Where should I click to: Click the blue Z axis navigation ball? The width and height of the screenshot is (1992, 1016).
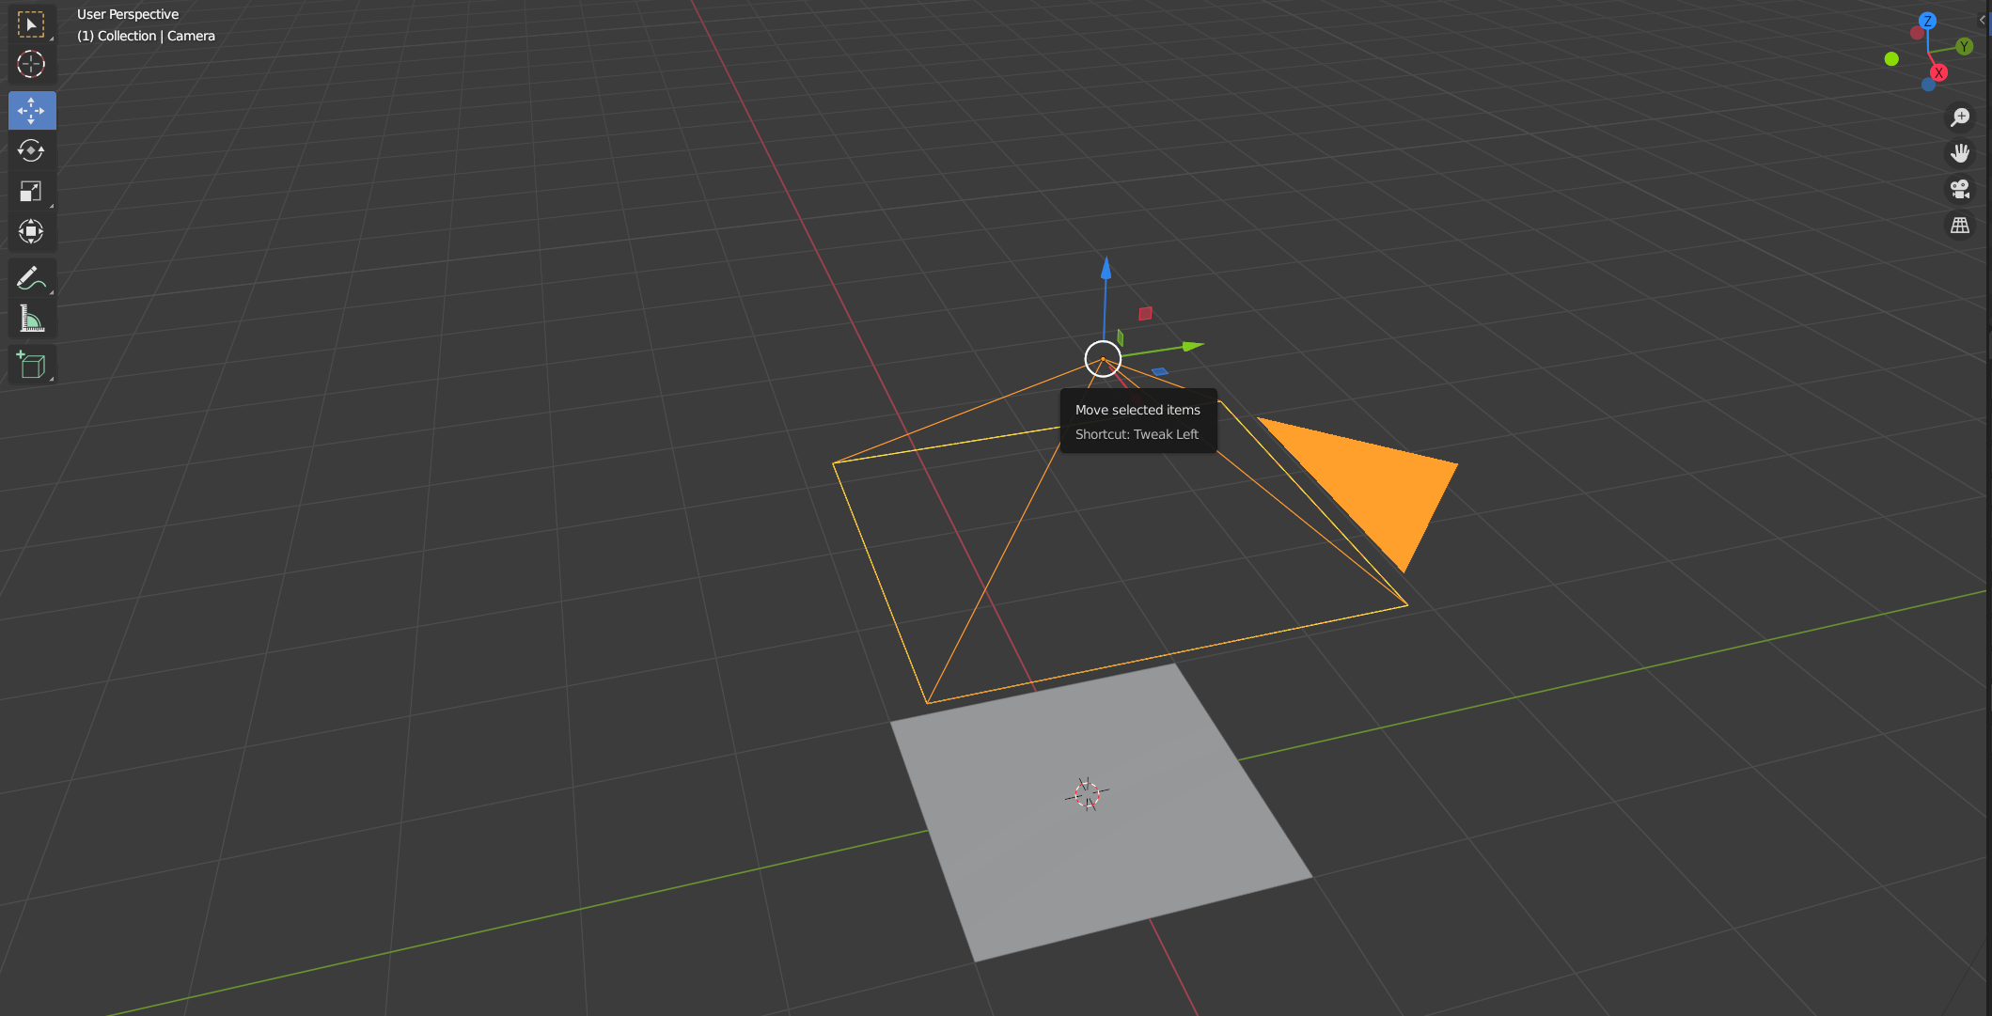[x=1927, y=21]
